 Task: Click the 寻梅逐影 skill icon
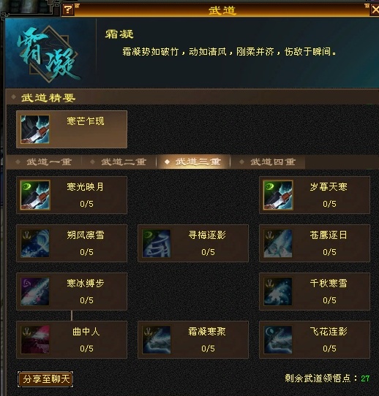pyautogui.click(x=157, y=243)
